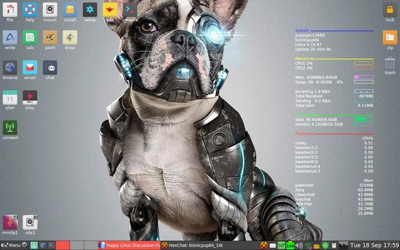This screenshot has height=250, width=400.
Task: Click the yellow storage tray icon
Action: [317, 246]
